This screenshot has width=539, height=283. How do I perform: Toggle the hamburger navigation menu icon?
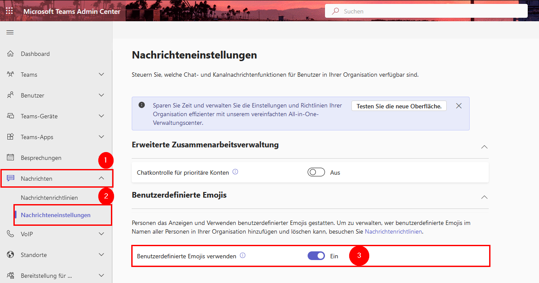(10, 33)
